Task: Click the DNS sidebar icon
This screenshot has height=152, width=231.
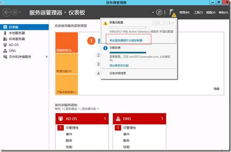Action: tap(5, 51)
